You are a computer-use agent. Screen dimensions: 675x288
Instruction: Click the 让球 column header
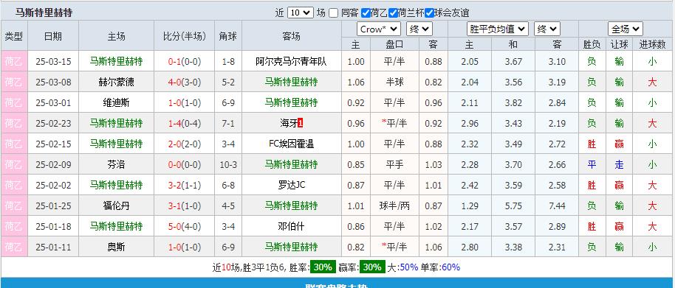[x=619, y=45]
